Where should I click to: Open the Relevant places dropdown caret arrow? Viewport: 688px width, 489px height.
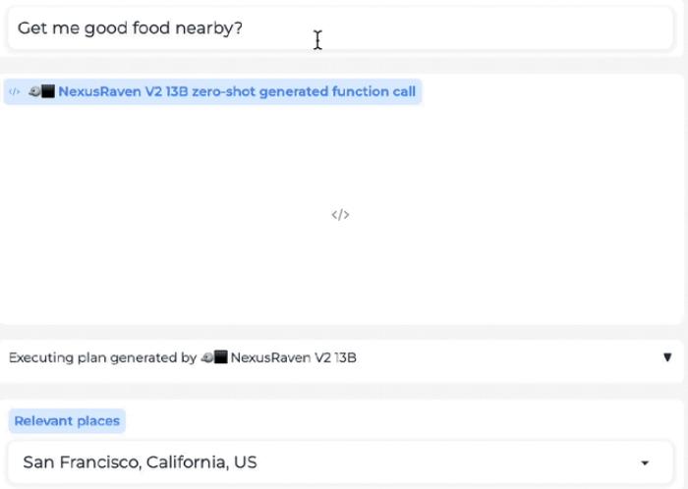pyautogui.click(x=645, y=462)
